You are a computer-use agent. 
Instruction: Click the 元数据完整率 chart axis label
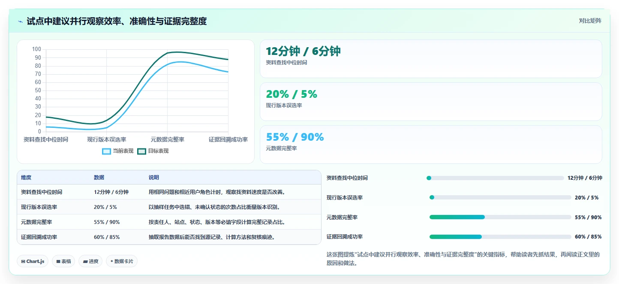(167, 139)
